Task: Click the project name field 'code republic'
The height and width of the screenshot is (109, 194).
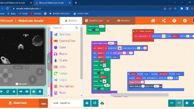Action: tap(67, 103)
